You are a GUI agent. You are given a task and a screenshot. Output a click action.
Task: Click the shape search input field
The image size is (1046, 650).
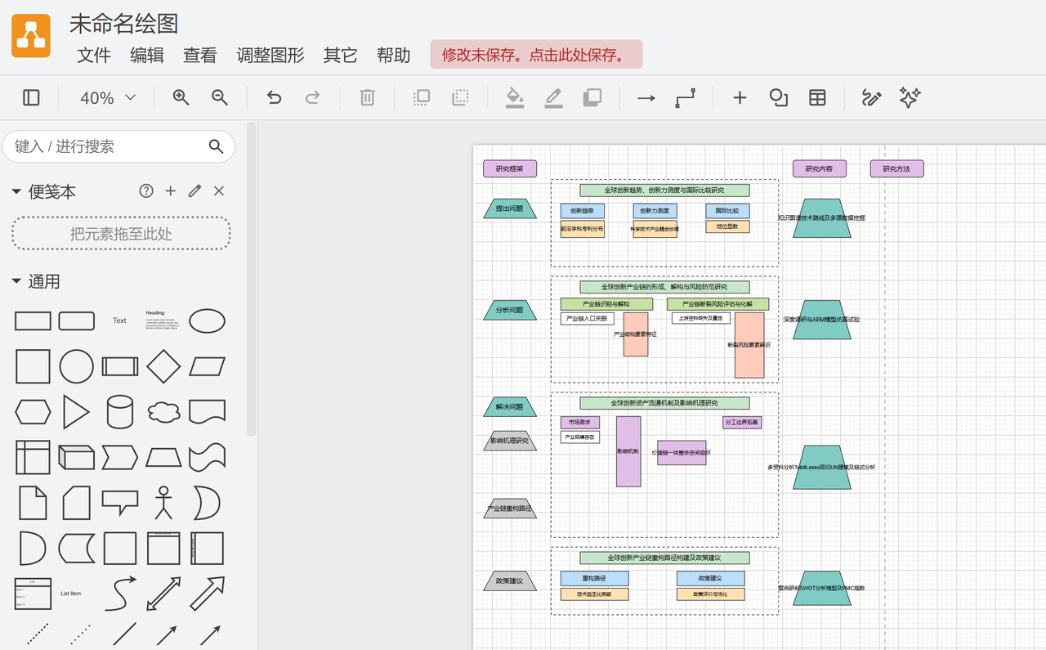coord(106,146)
